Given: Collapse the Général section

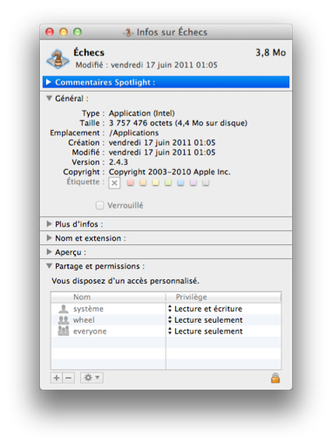Looking at the screenshot, I should [49, 99].
